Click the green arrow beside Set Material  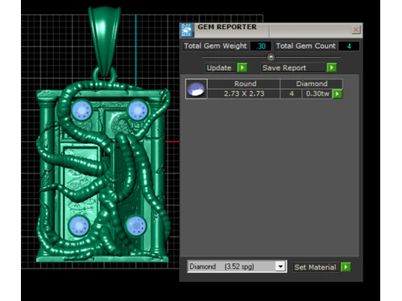[346, 267]
